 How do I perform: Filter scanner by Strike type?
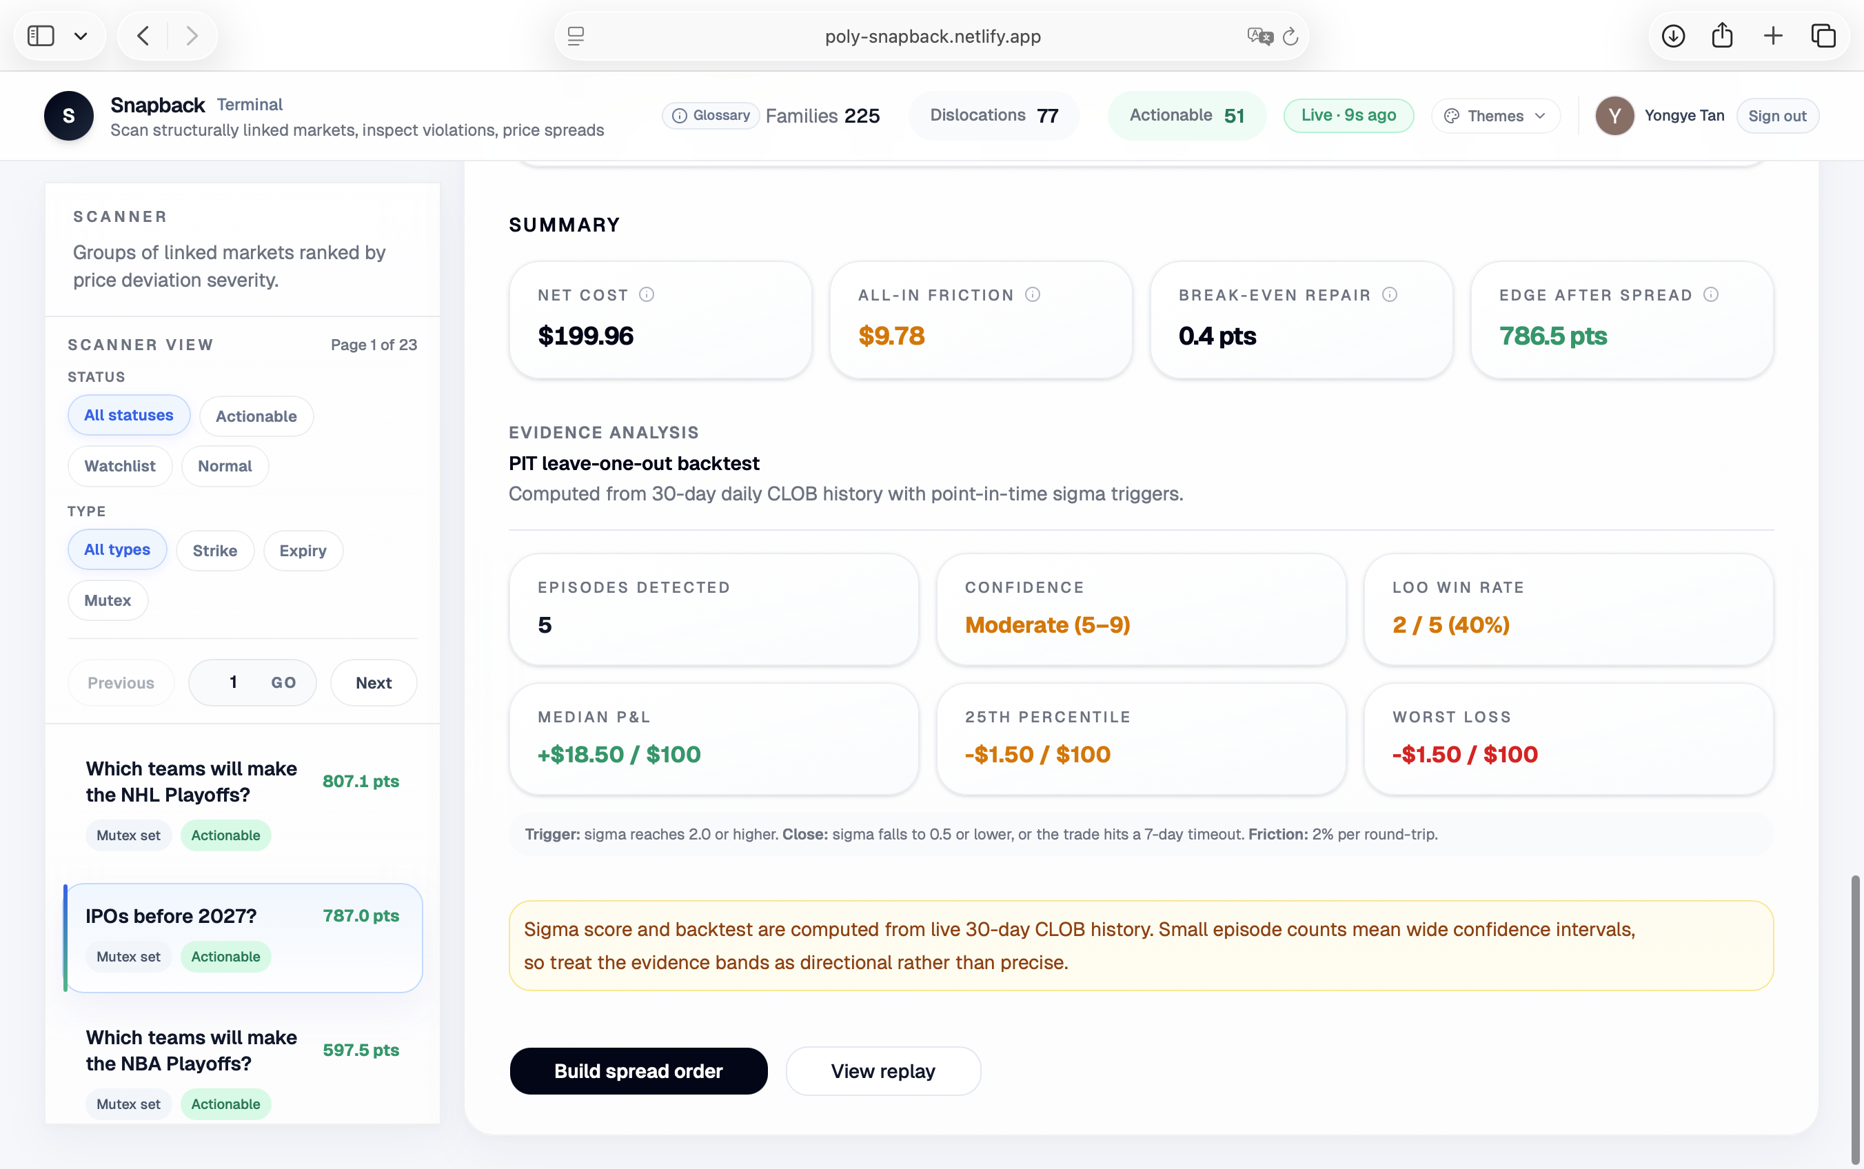[x=214, y=551]
